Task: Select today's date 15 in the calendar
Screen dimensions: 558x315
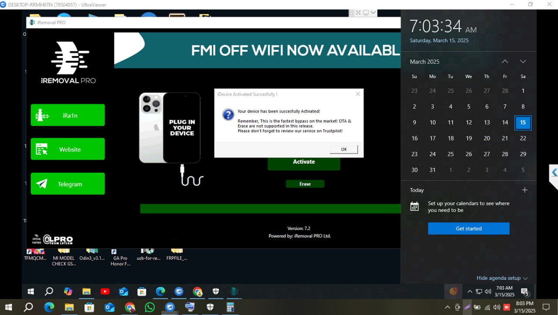Action: point(523,123)
